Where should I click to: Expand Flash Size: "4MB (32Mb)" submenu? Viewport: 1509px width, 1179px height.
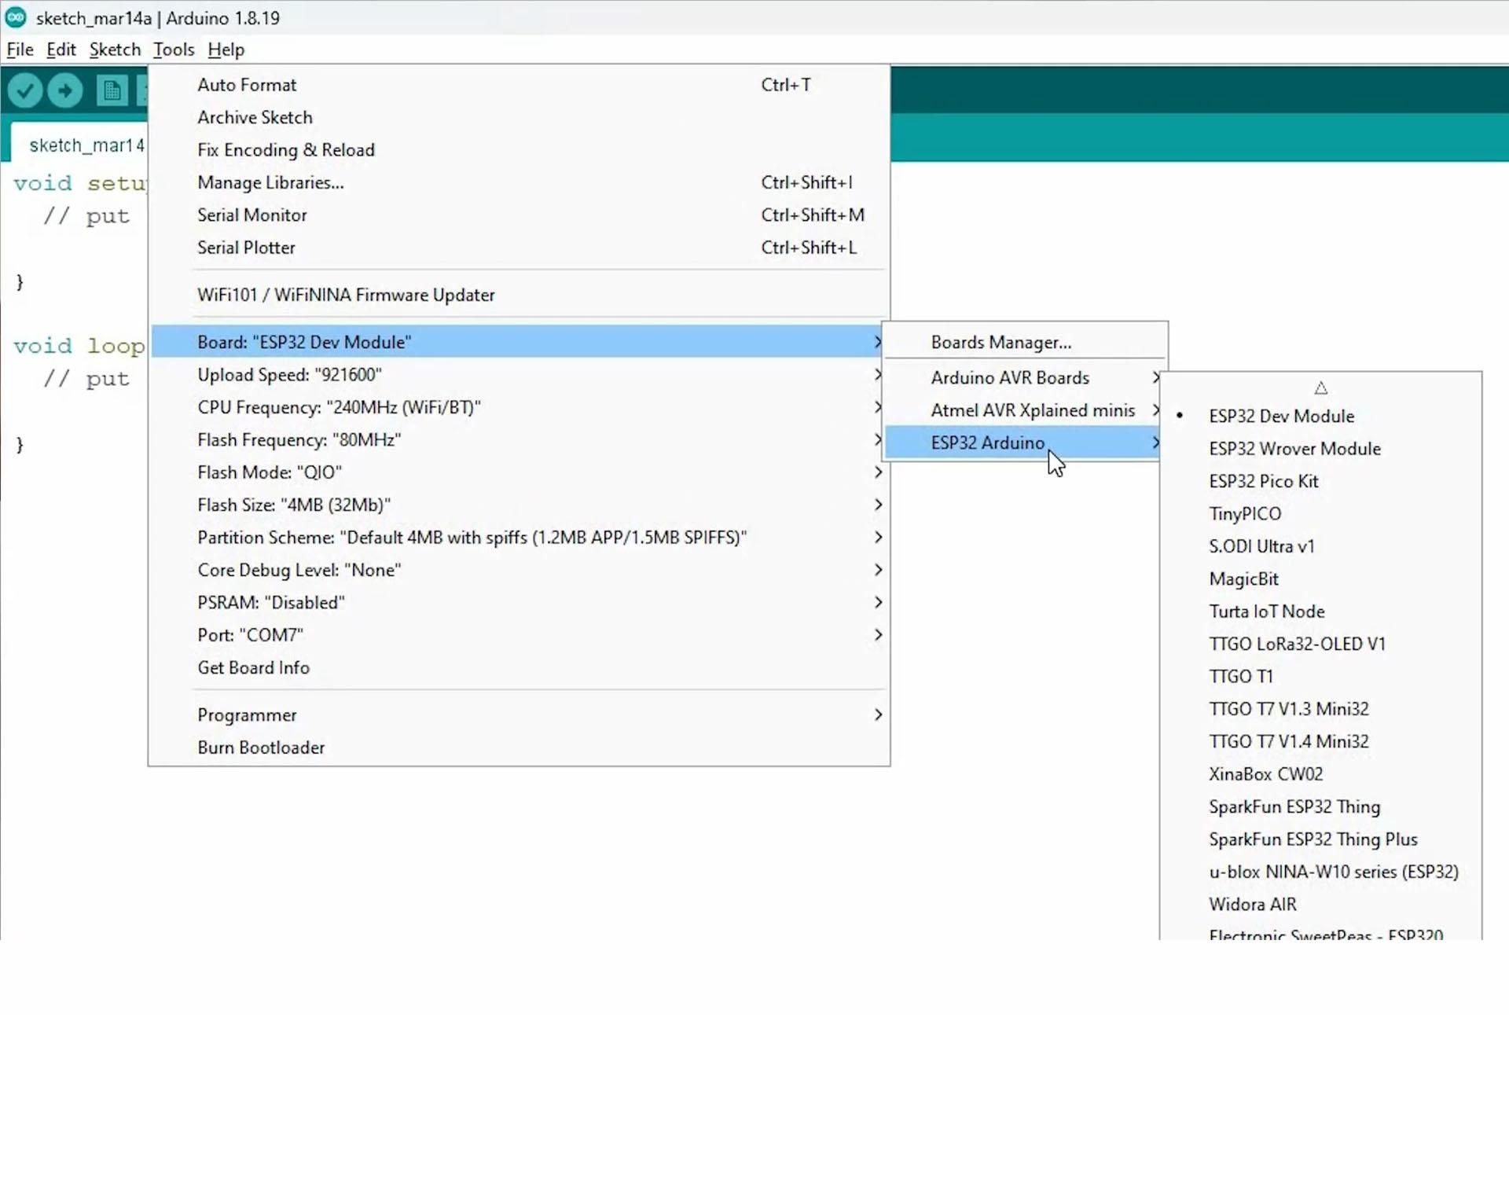pyautogui.click(x=519, y=505)
